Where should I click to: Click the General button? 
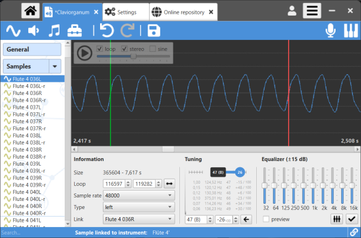click(32, 50)
